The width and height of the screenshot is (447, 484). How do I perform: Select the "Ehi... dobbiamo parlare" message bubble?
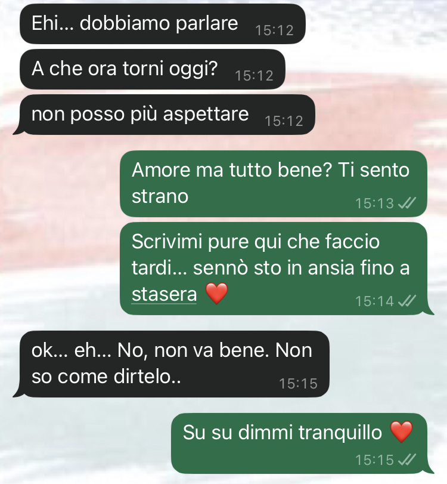163,24
